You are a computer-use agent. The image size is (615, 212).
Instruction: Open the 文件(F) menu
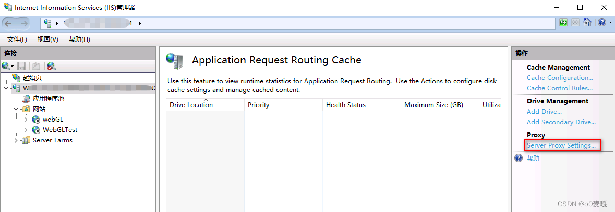tap(17, 39)
